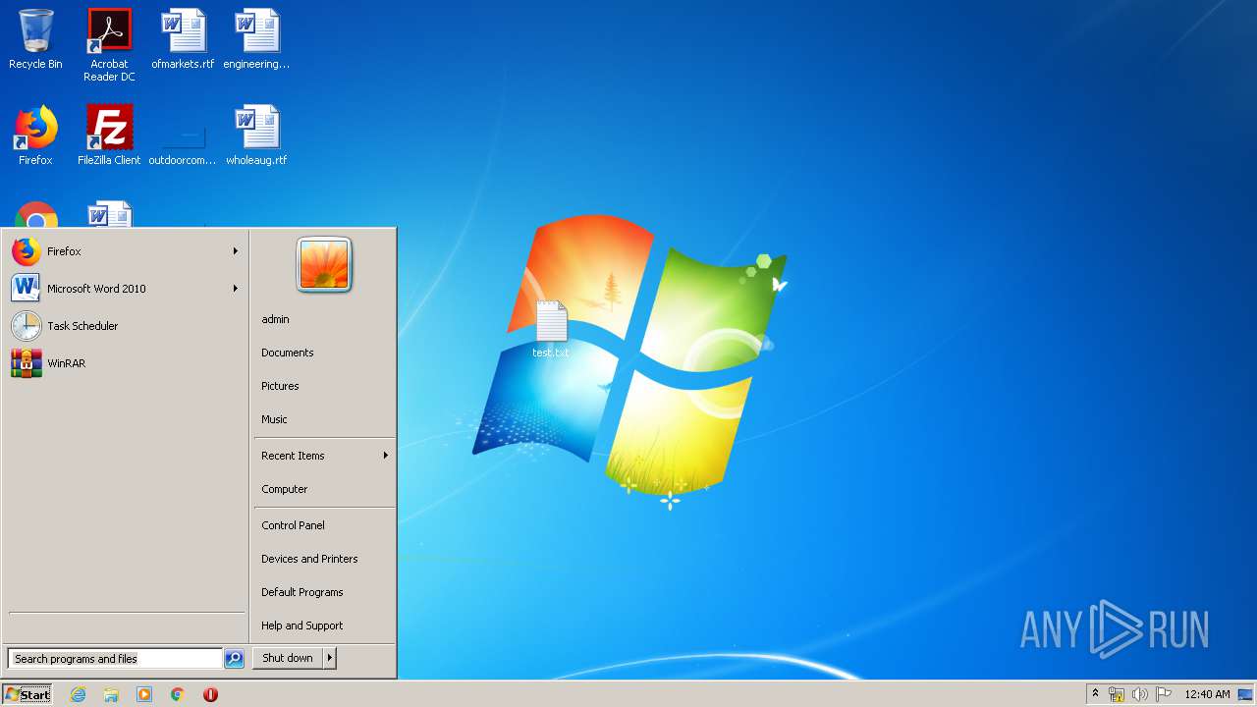Click the volume speaker tray icon
1257x707 pixels.
tap(1139, 694)
